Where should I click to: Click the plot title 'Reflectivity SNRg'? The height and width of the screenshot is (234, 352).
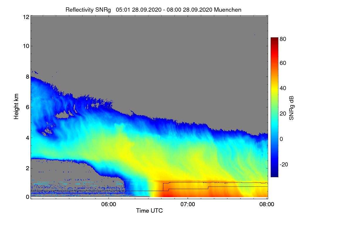tap(88, 10)
